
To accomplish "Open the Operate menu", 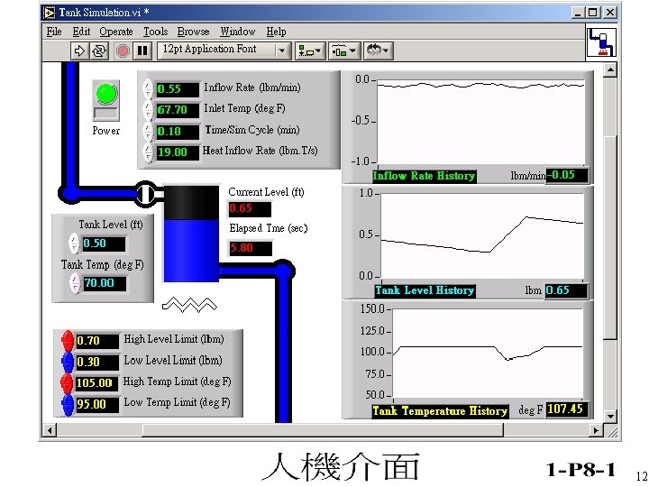I will pos(116,32).
